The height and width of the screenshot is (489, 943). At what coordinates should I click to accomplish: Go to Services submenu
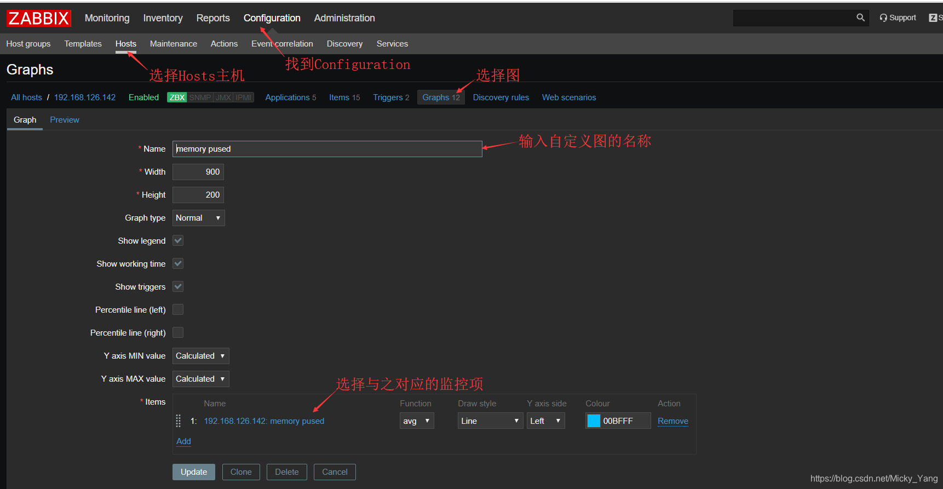392,44
